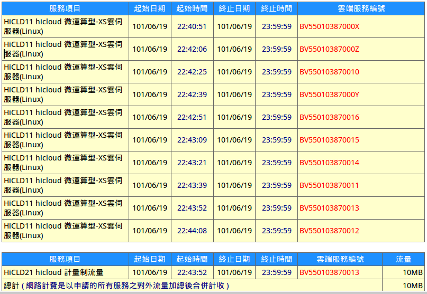Click the upper table's 服務項目 header
Viewport: 427px width, 294px height.
pos(65,8)
